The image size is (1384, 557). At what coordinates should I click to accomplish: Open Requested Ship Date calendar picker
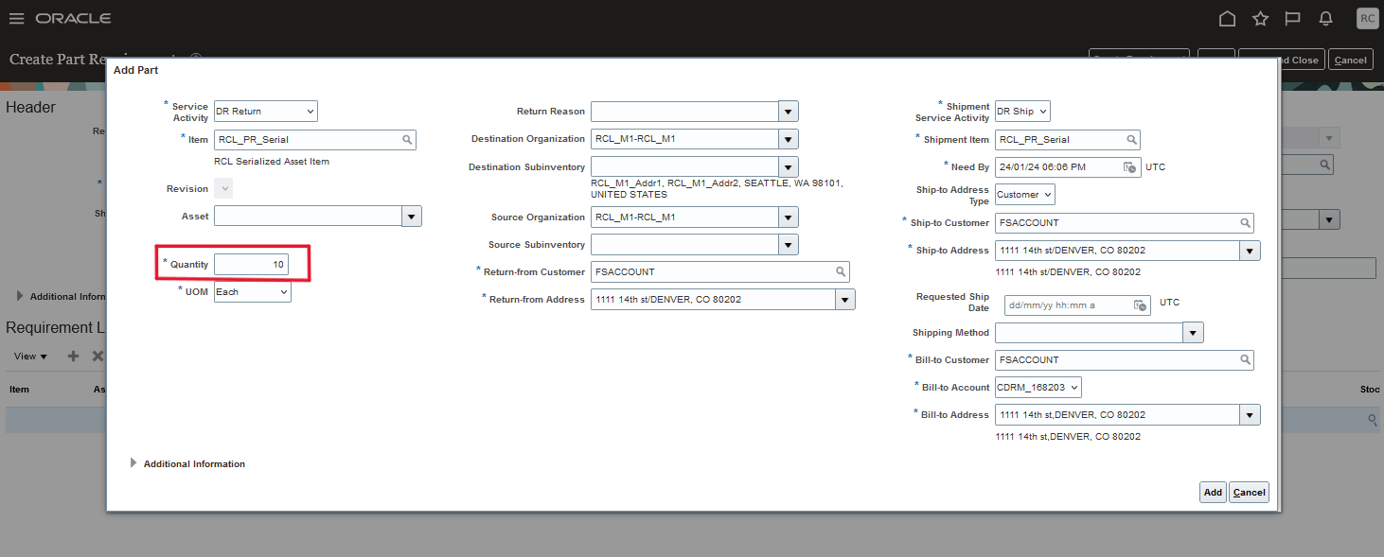pyautogui.click(x=1140, y=305)
